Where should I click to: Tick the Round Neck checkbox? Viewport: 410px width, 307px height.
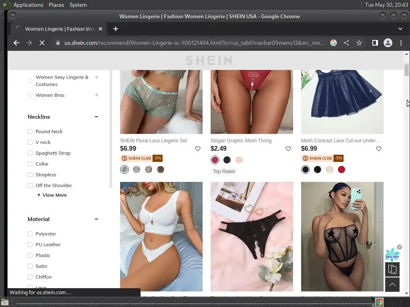tap(30, 132)
